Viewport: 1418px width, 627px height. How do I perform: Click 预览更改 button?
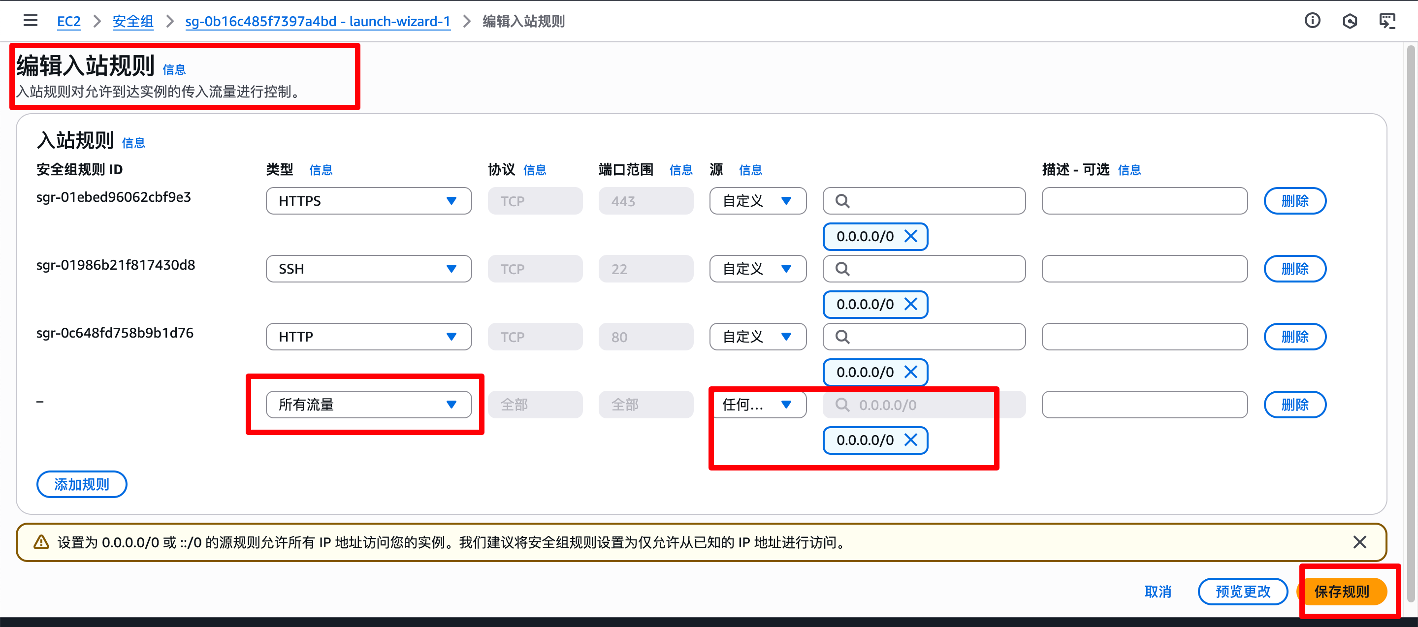(1242, 592)
